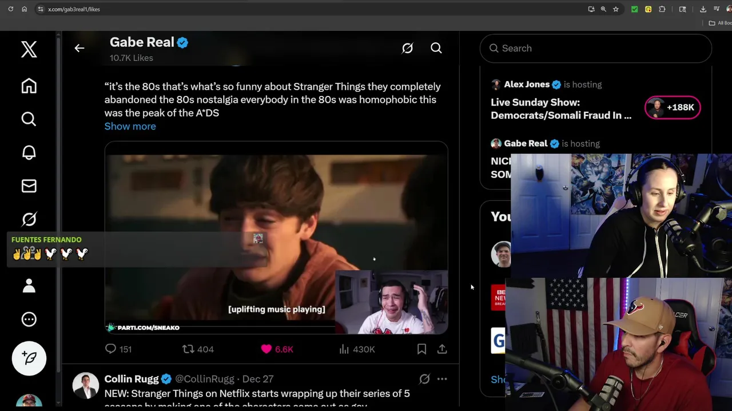The image size is (732, 411).
Task: Click the 10.7K Likes text
Action: [x=132, y=58]
